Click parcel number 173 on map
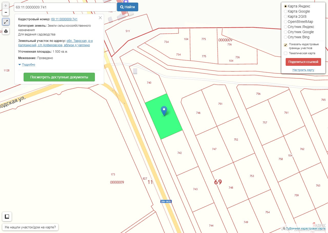This screenshot has height=233, width=328. 113,174
